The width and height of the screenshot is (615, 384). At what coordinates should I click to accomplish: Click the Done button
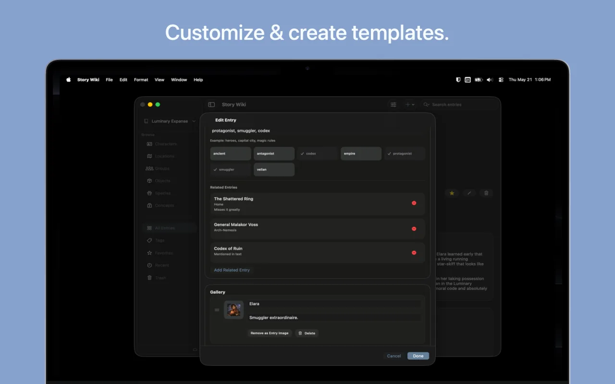(418, 356)
